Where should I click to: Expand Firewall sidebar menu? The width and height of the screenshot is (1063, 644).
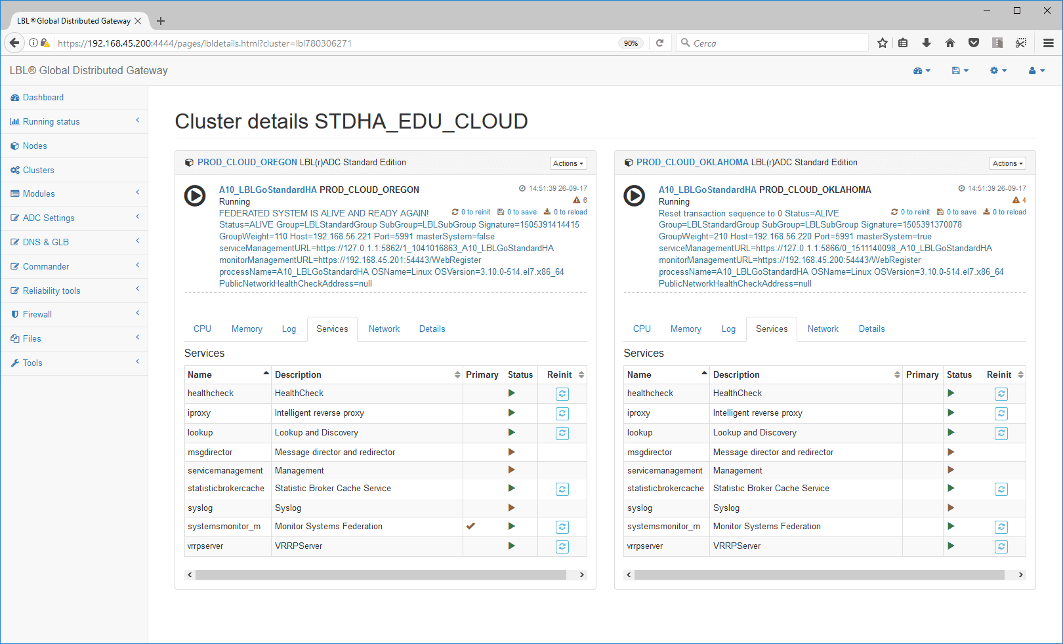pos(74,314)
